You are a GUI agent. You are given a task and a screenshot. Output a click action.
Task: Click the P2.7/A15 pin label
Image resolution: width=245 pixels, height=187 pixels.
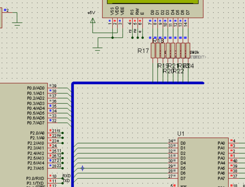pos(36,168)
